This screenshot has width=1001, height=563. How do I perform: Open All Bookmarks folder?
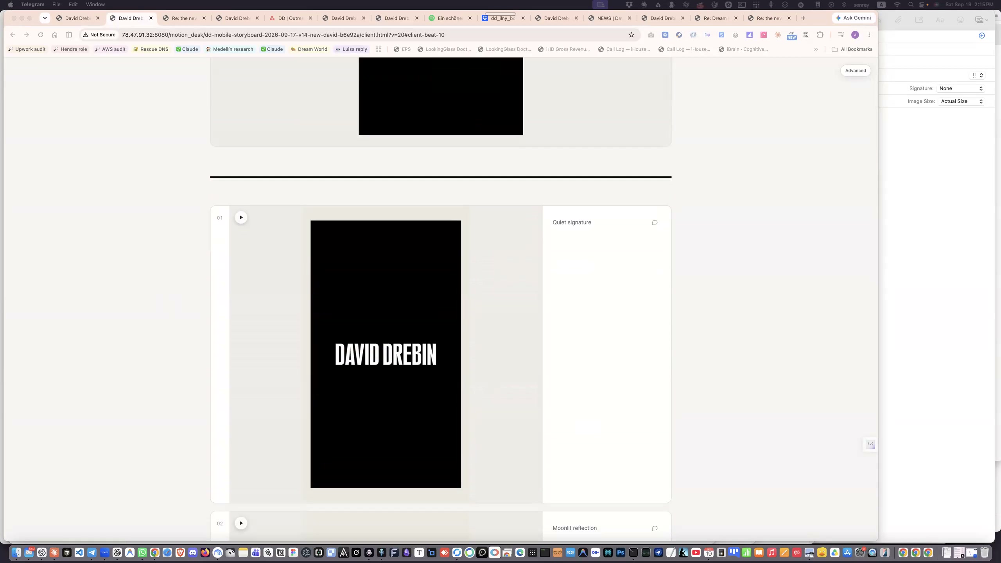852,49
